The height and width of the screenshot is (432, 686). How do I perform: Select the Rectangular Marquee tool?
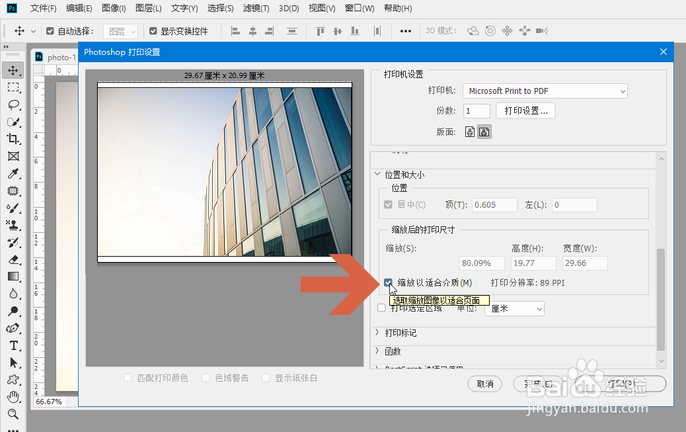click(x=13, y=87)
